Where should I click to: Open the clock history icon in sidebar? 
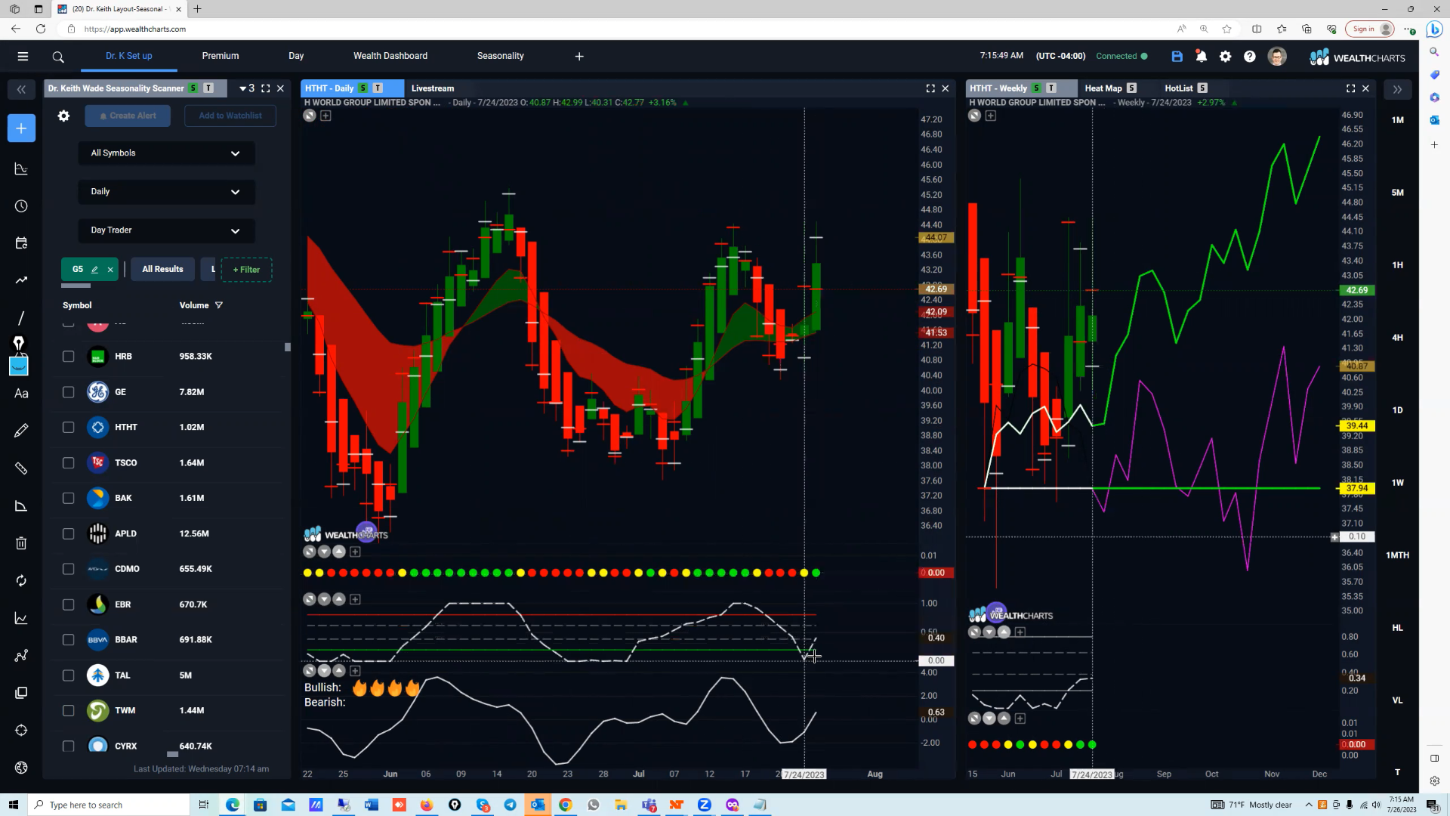coord(21,206)
